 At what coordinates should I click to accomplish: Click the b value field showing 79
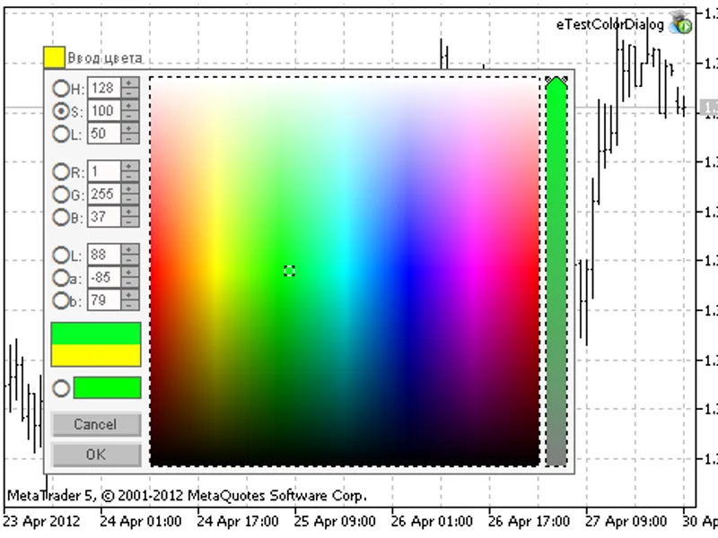104,300
